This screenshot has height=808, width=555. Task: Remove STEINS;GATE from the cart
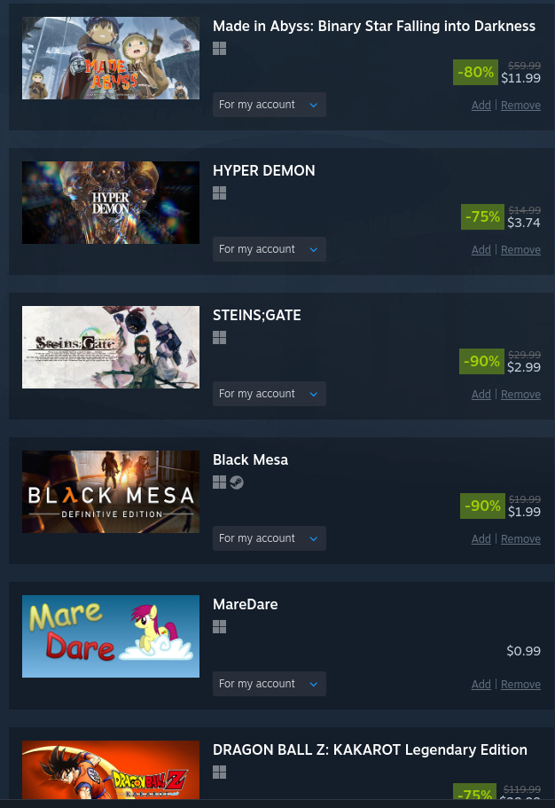(520, 394)
